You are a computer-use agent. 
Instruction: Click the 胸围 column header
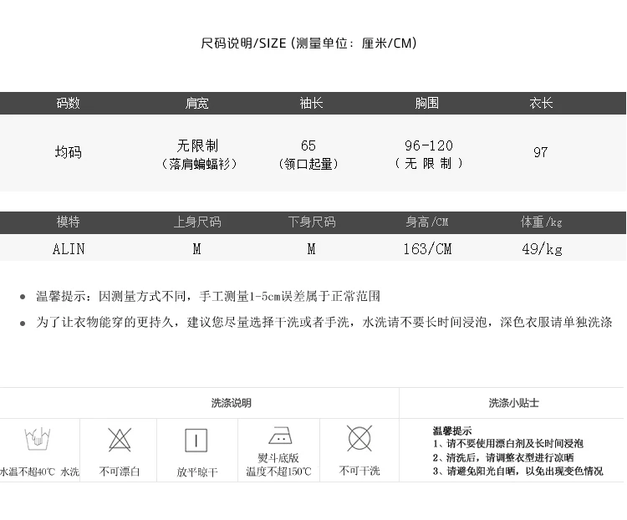426,103
